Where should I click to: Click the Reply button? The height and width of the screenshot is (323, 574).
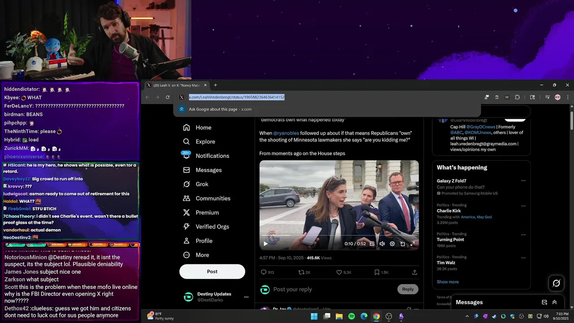pos(408,289)
